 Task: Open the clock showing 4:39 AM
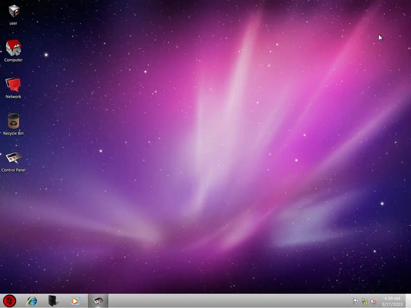tap(392, 301)
